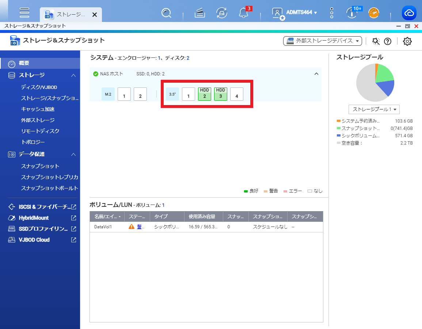Click volume count link 1
422x329 pixels.
click(x=163, y=205)
